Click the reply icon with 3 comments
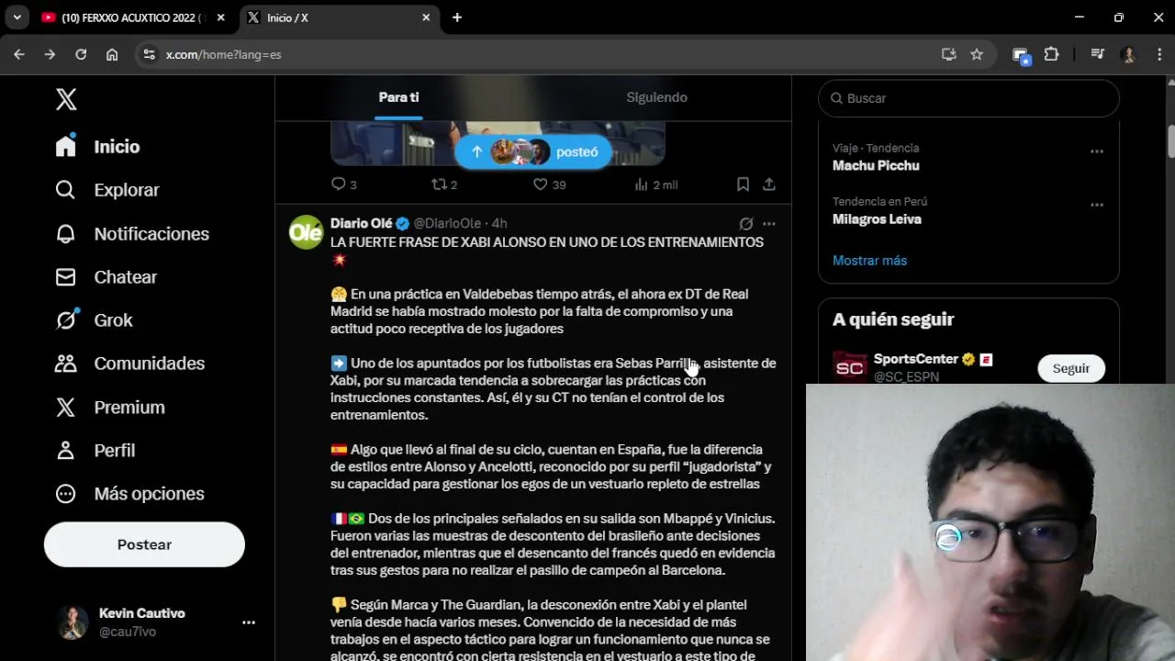This screenshot has width=1175, height=661. (338, 185)
